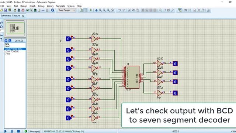Click the Search and Tag binoculars icon
Screen dimensions: 236x133
(x=185, y=10)
